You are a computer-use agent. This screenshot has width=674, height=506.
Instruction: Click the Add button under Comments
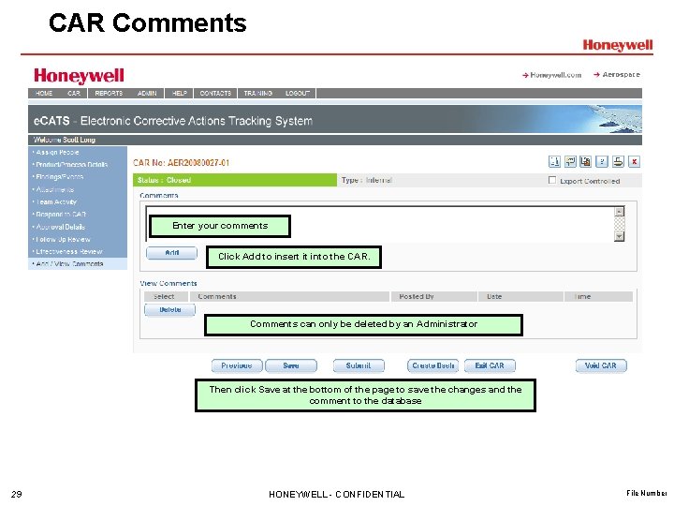click(171, 253)
